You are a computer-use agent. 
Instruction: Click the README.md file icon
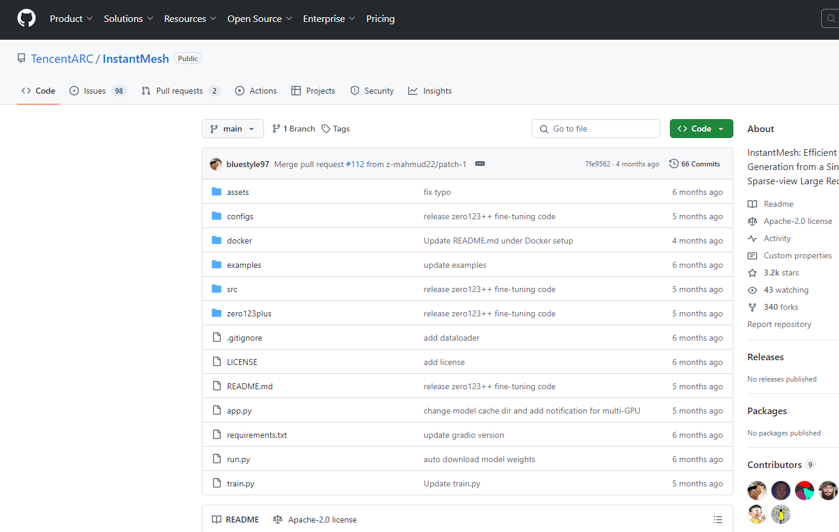tap(217, 386)
